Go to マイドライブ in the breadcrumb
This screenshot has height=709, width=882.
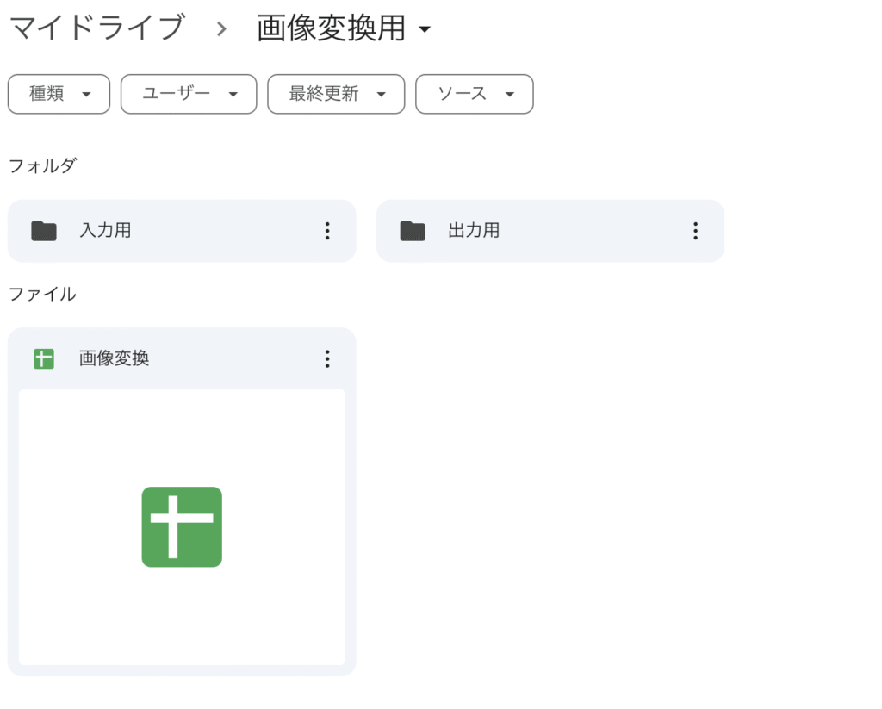pyautogui.click(x=96, y=28)
